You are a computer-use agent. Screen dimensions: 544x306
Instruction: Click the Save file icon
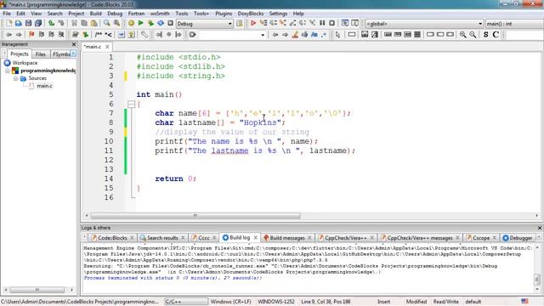click(x=28, y=23)
